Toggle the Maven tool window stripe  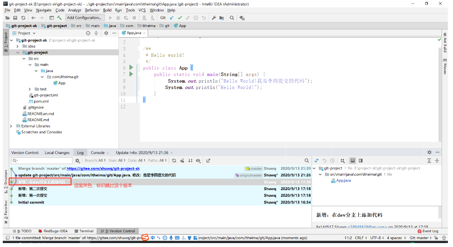[x=445, y=66]
